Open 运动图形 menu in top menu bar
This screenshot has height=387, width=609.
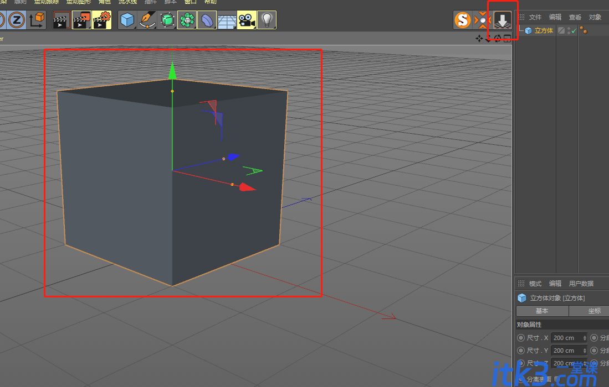coord(79,2)
